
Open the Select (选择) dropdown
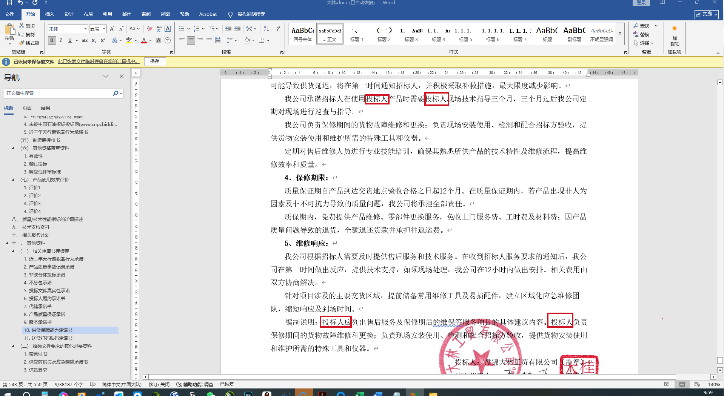click(644, 43)
